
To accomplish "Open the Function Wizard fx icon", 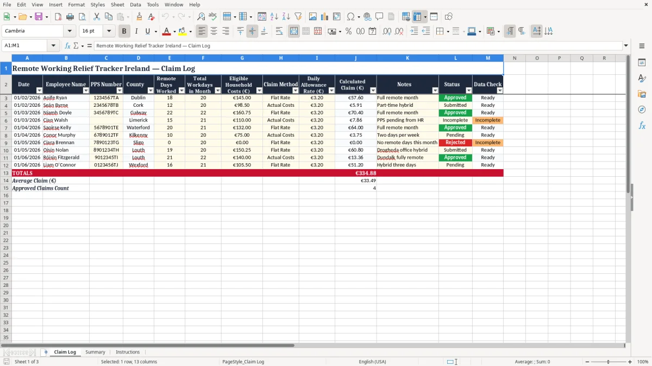I will coord(68,46).
